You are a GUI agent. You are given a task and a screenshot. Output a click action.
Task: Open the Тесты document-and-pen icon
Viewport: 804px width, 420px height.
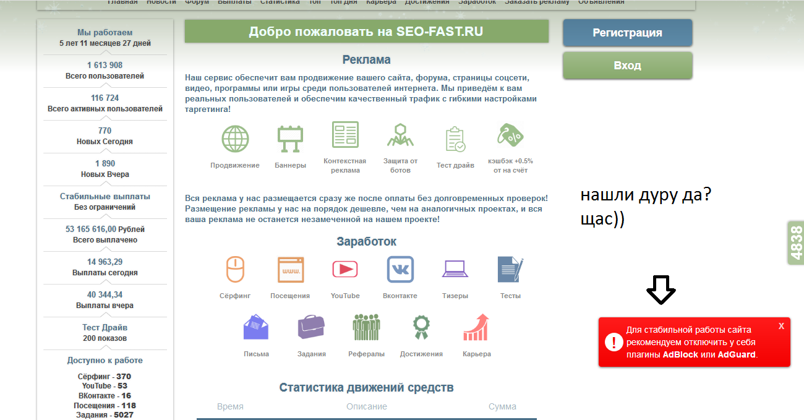point(510,269)
